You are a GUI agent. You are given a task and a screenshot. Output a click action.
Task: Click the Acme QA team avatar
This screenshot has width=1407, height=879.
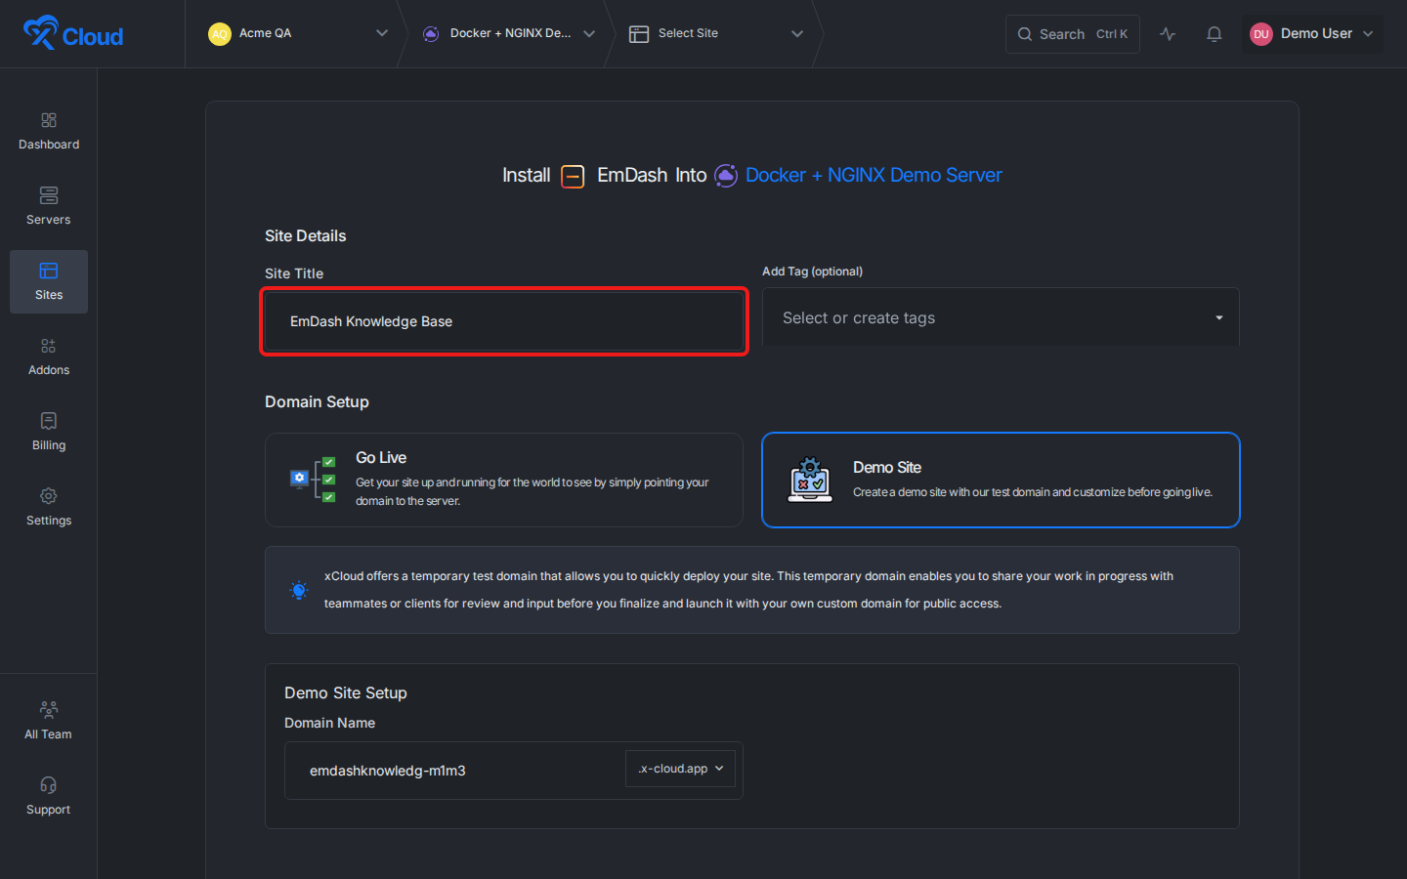point(220,34)
